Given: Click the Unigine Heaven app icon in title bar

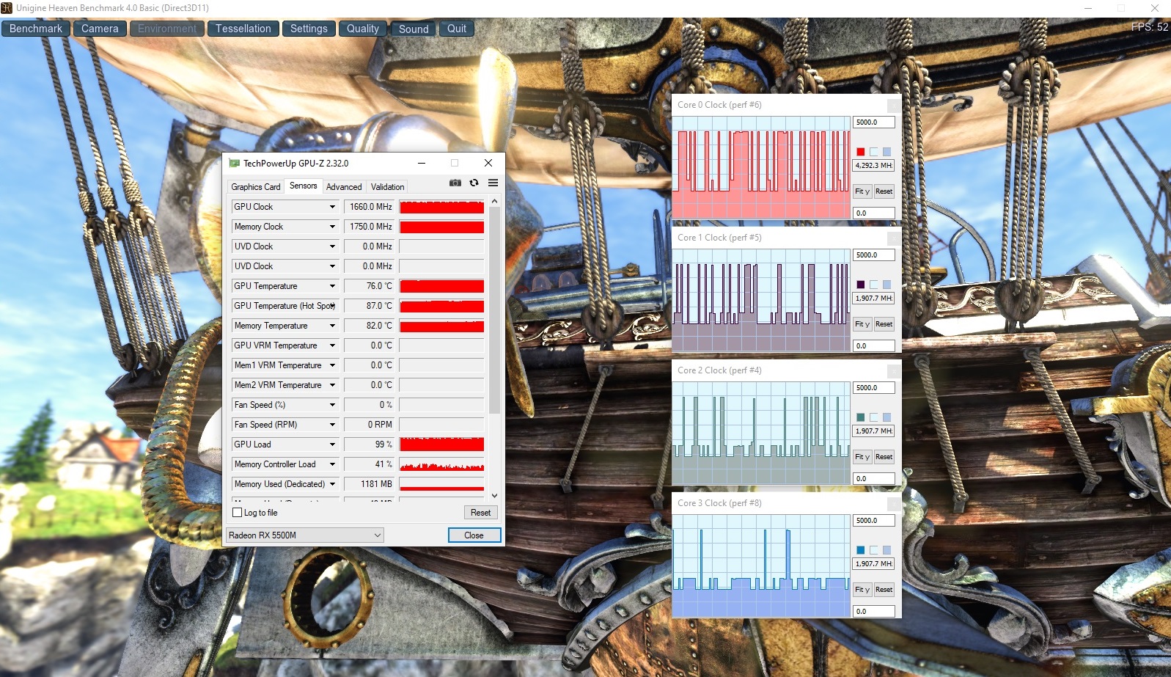Looking at the screenshot, I should point(7,7).
